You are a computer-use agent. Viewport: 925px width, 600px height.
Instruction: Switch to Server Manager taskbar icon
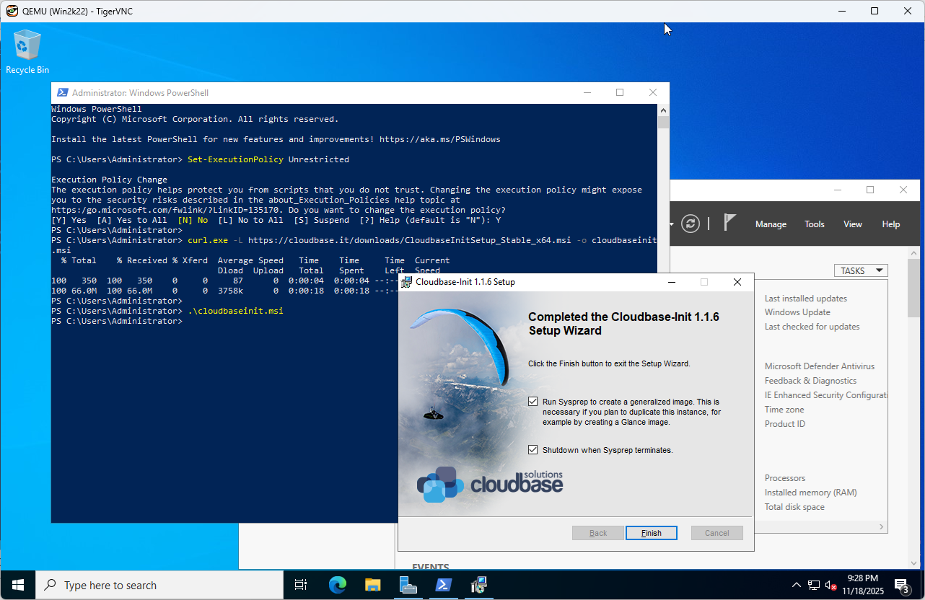coord(408,585)
